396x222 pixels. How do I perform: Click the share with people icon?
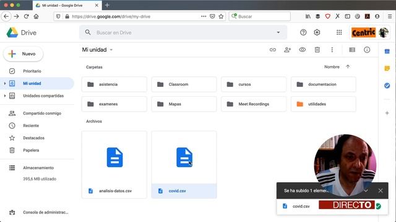[x=287, y=50]
